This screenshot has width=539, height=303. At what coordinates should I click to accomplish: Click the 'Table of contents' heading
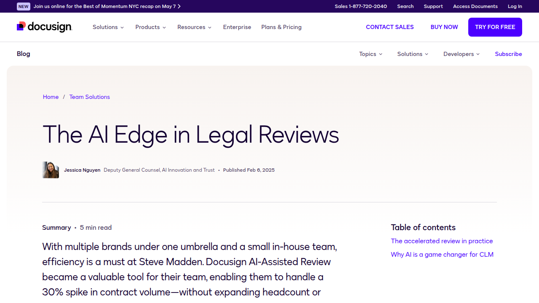[x=423, y=227]
